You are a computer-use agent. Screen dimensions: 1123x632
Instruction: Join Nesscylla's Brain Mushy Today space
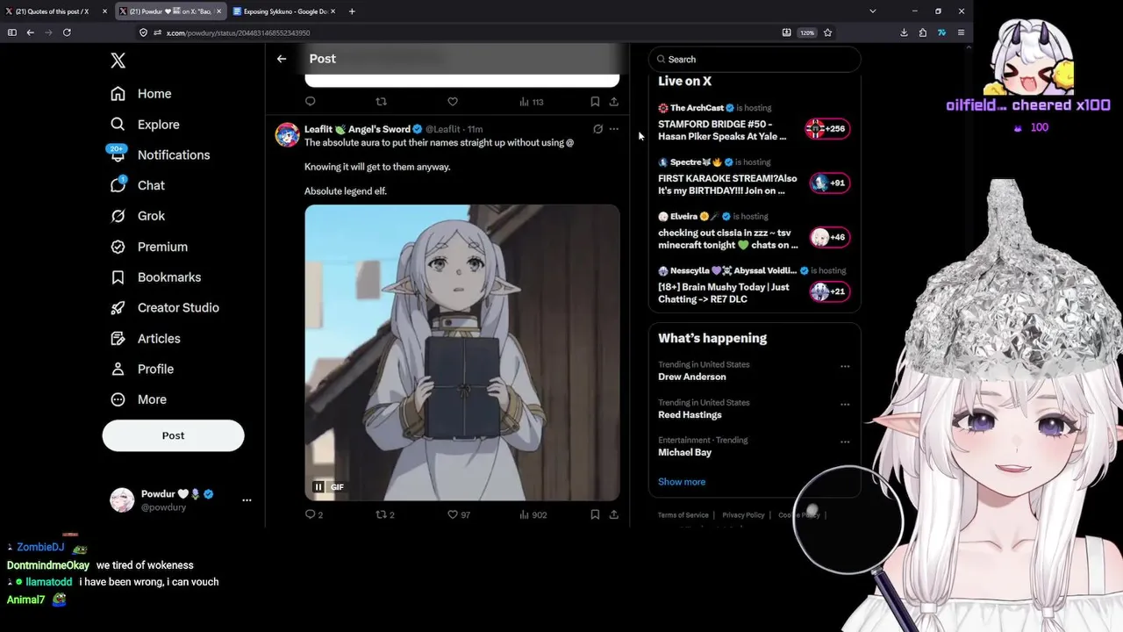point(755,285)
